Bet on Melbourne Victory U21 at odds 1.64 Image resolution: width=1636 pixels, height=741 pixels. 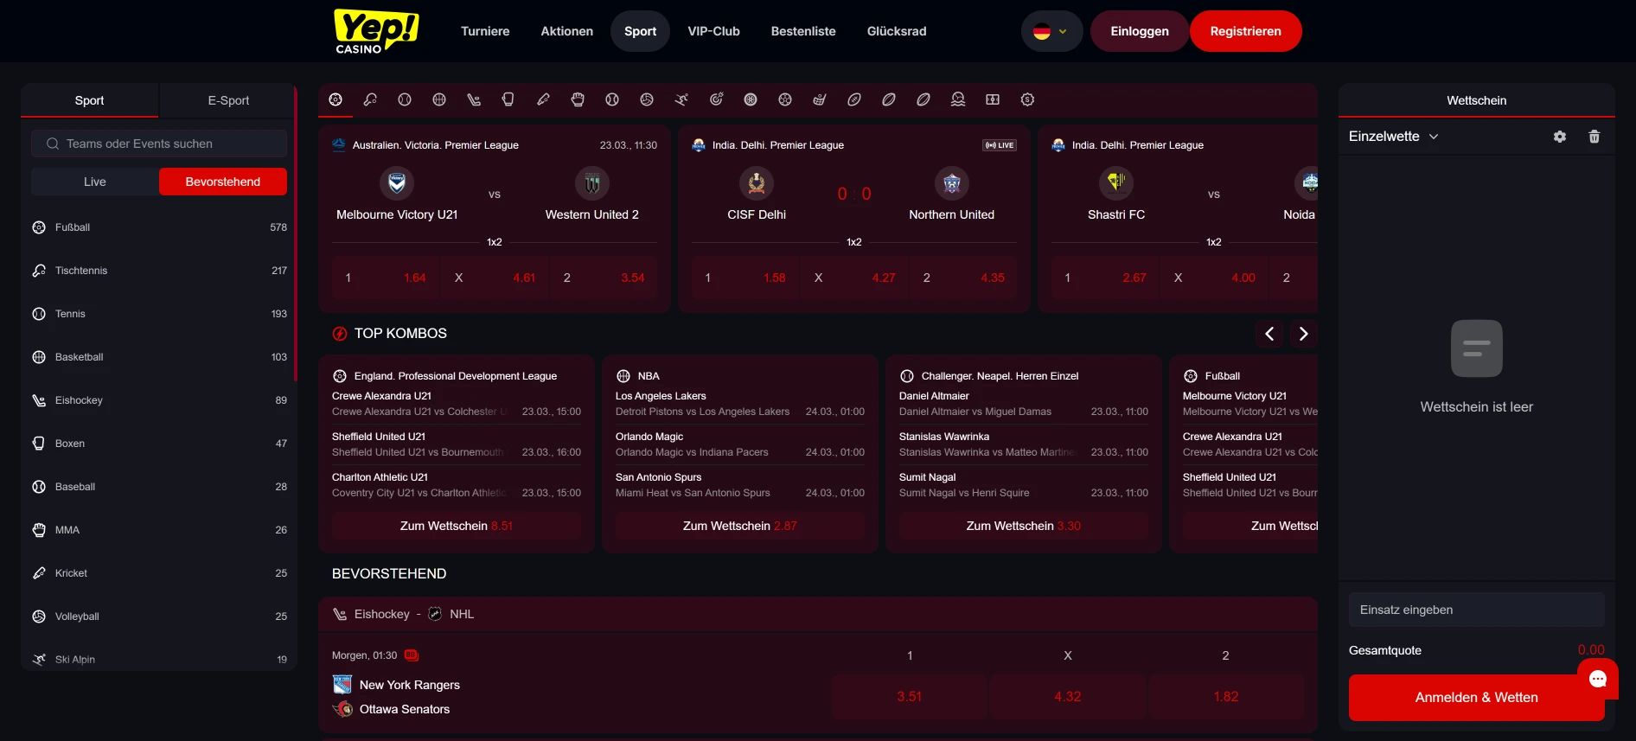386,278
